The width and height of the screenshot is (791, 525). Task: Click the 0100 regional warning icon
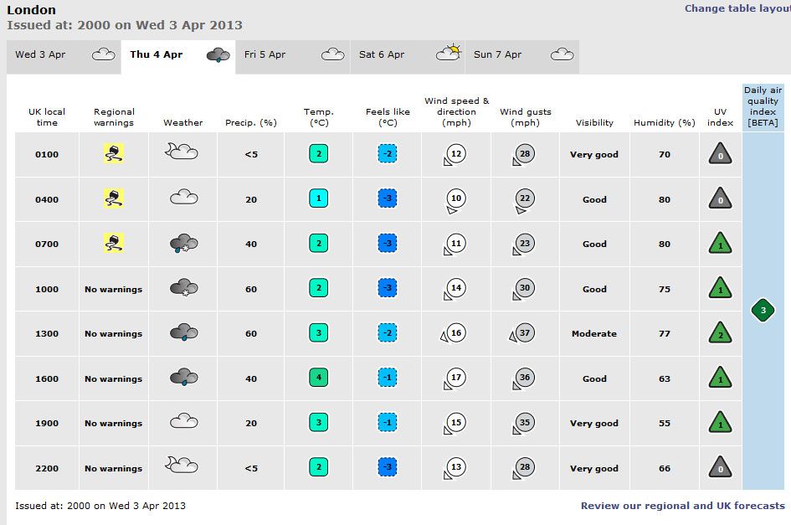pyautogui.click(x=114, y=154)
